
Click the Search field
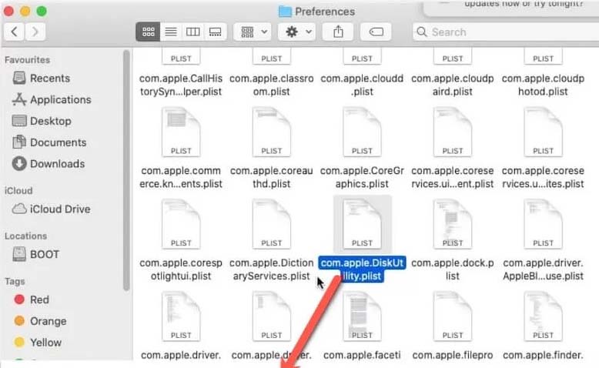506,32
